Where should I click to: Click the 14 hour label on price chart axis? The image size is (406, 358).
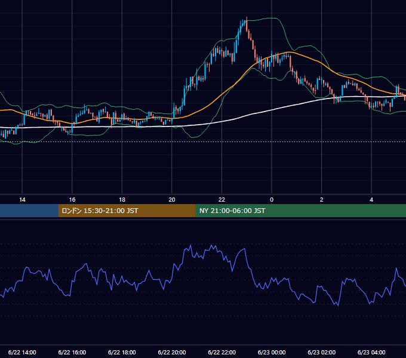22,200
